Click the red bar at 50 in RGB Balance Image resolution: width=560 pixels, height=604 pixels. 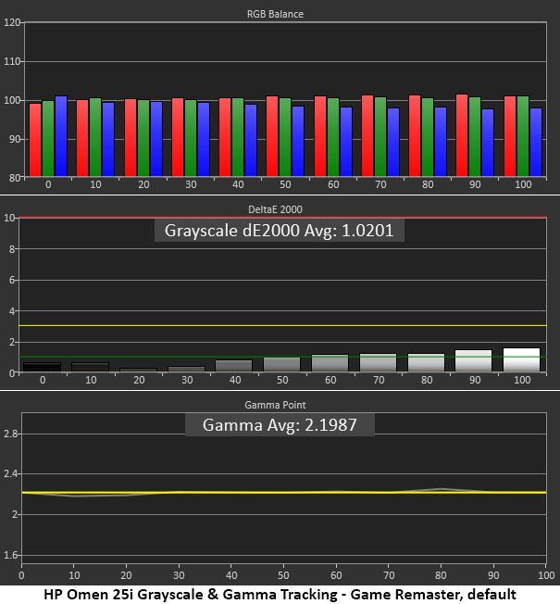pos(272,136)
